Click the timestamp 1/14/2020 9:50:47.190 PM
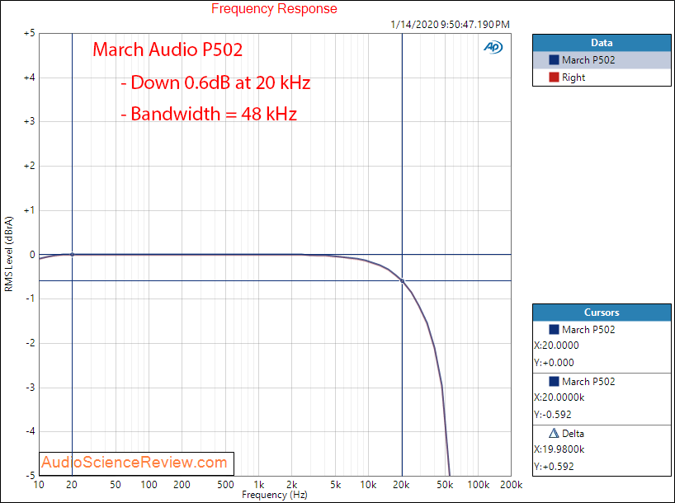 pos(450,25)
